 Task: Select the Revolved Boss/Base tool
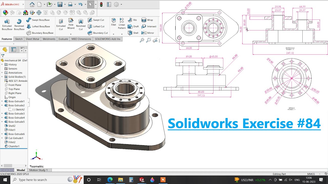pyautogui.click(x=19, y=25)
